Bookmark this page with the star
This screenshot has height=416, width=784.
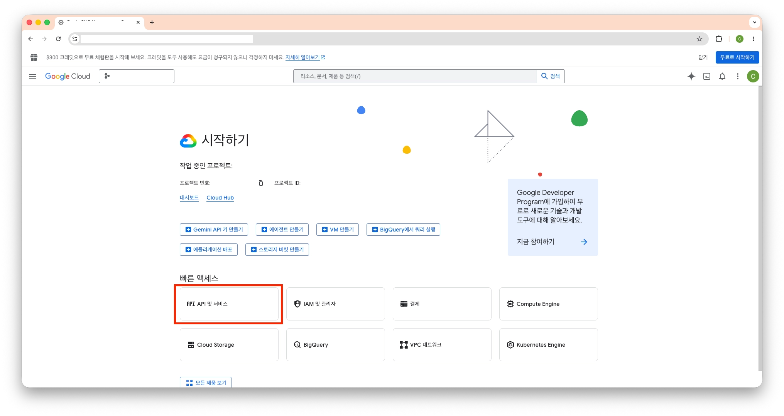(x=700, y=39)
